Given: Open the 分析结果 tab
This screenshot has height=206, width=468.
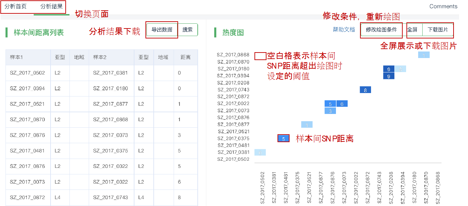Looking at the screenshot, I should [x=52, y=7].
